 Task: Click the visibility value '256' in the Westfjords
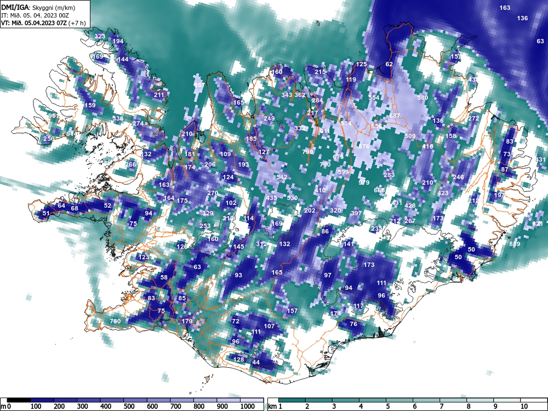(x=49, y=139)
